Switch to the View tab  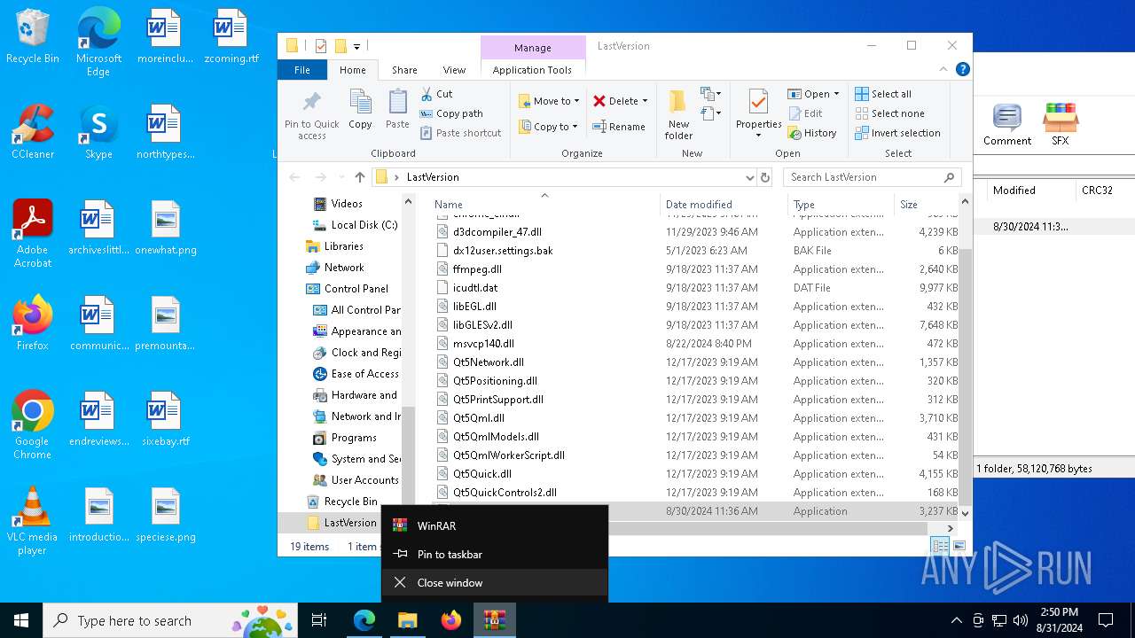click(x=454, y=70)
